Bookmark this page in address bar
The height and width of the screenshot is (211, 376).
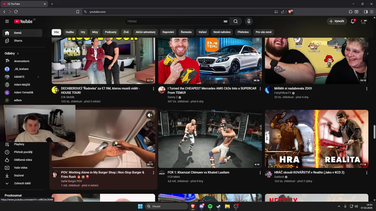tap(78, 12)
